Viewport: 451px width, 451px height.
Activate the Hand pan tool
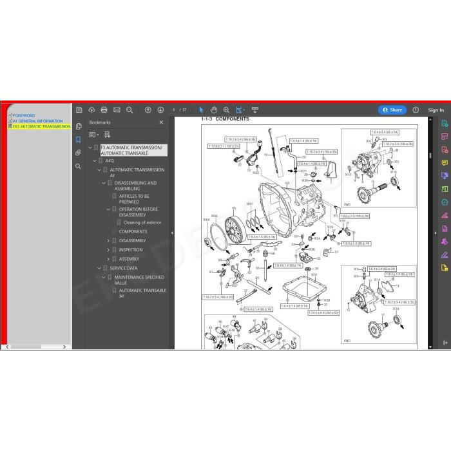pos(214,110)
